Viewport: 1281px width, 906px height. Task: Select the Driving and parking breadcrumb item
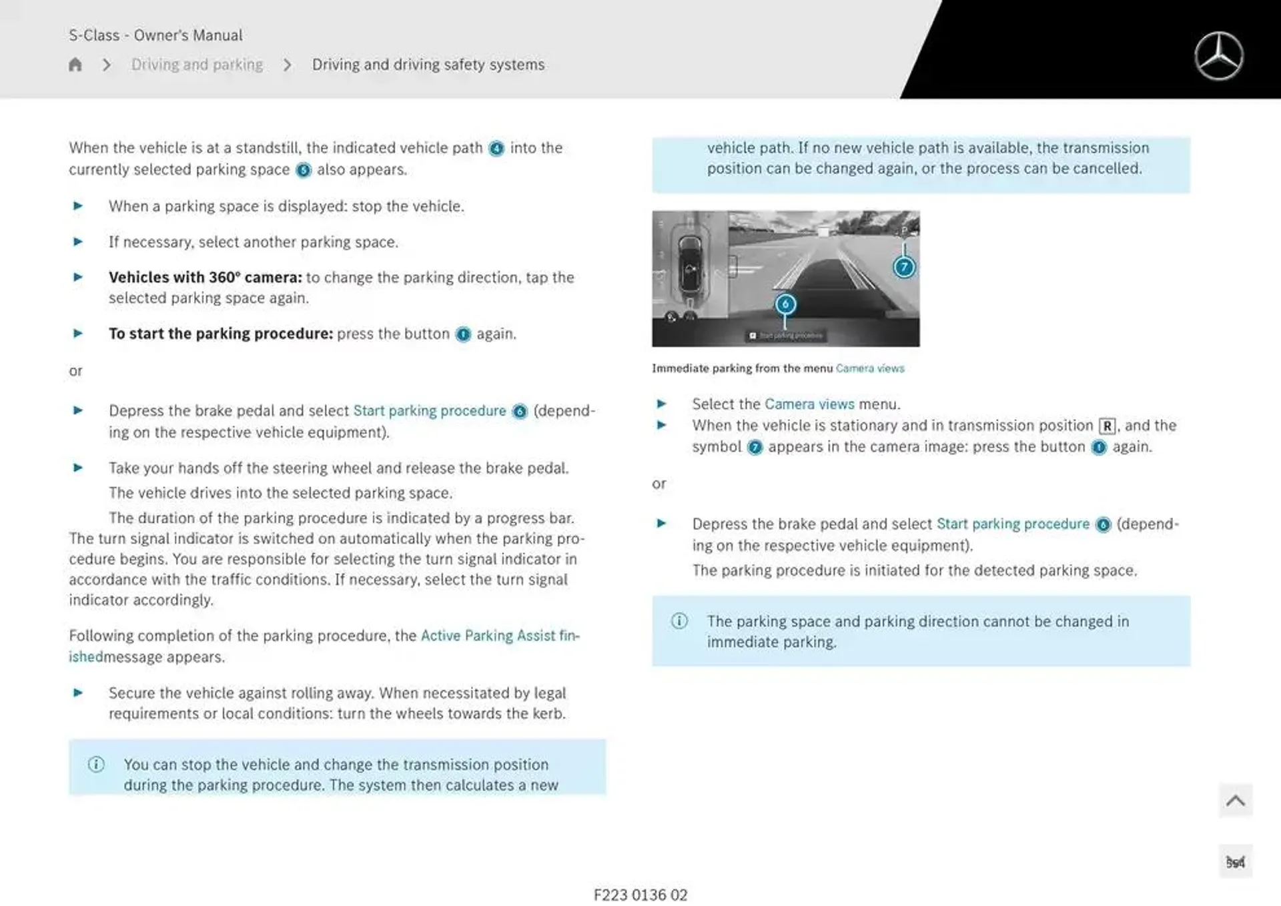[197, 64]
